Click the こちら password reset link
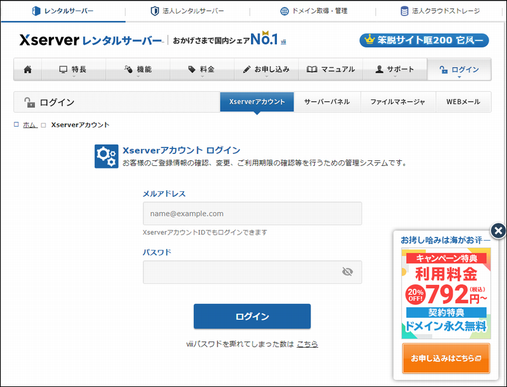Image resolution: width=507 pixels, height=387 pixels. point(307,344)
